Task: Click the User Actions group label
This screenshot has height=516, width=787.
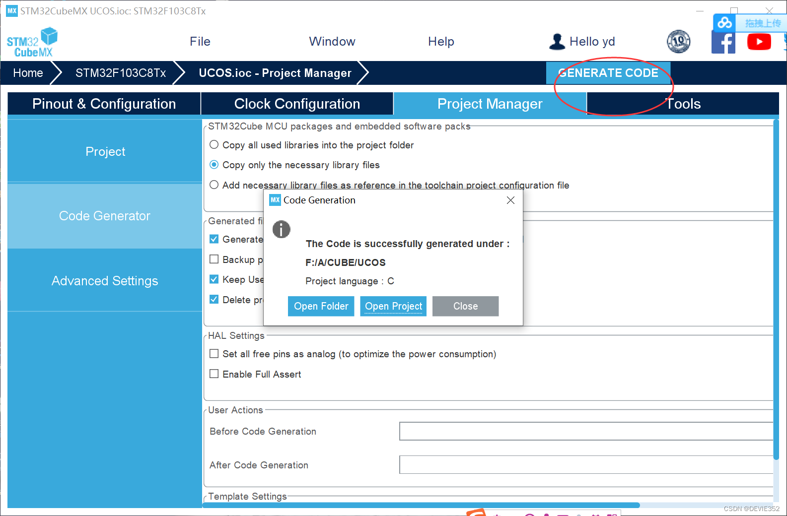Action: tap(235, 410)
